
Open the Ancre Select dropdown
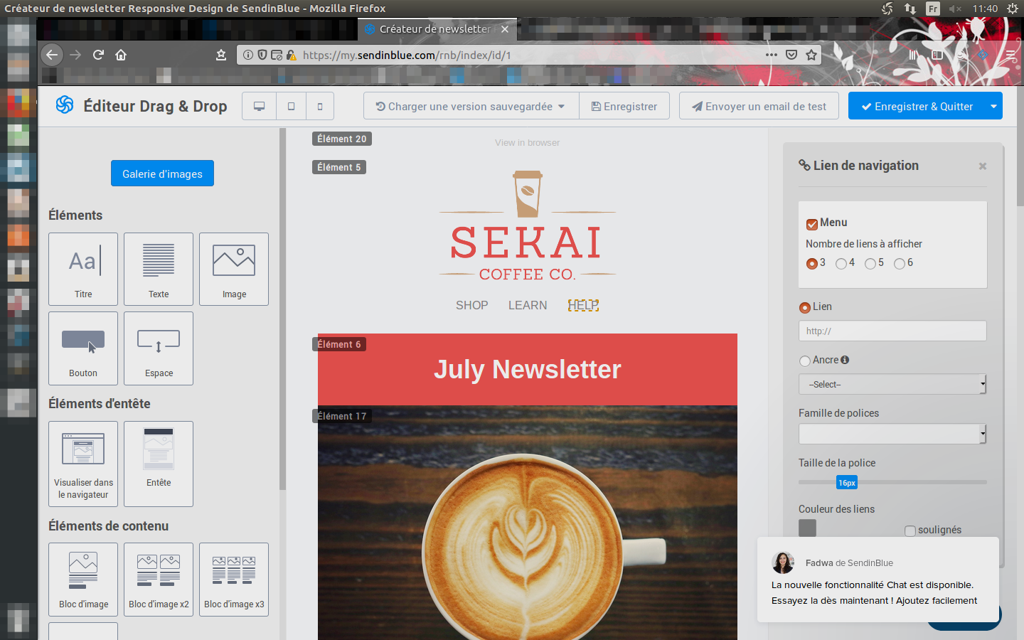[892, 384]
